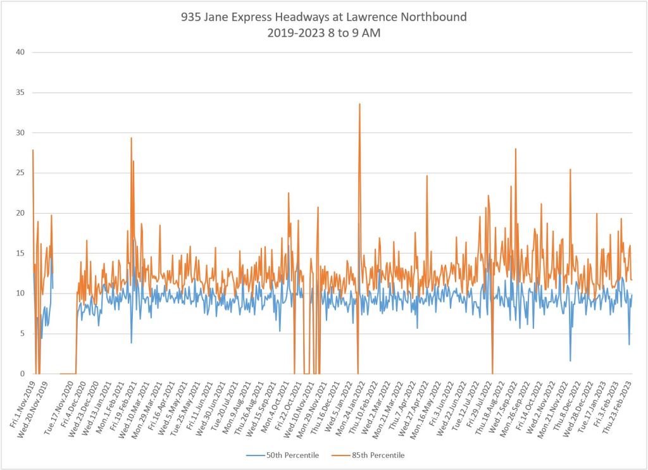Viewport: 648px width, 470px height.
Task: Select the y-axis value 25
Action: tap(20, 173)
